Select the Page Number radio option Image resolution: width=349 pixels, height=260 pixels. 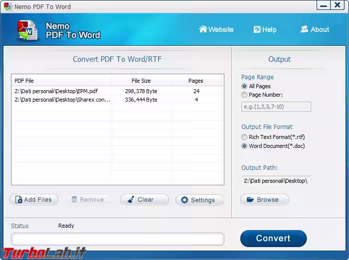(x=244, y=95)
